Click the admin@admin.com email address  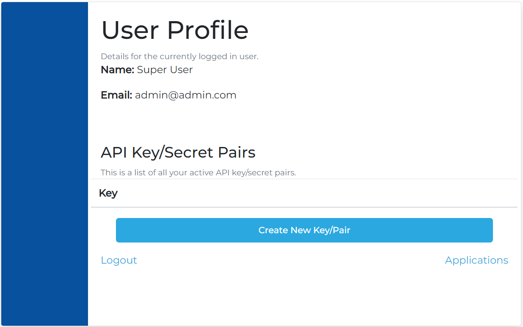click(x=185, y=95)
